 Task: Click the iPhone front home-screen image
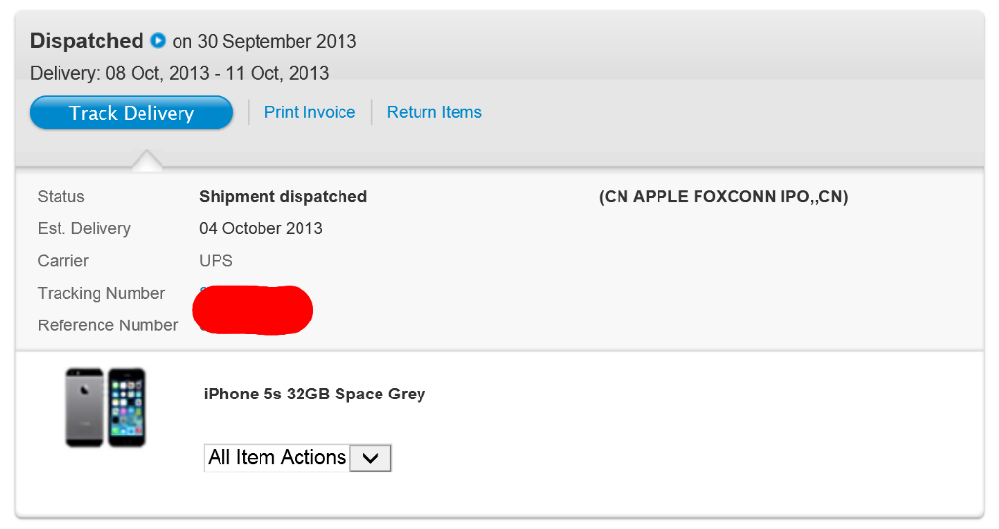tap(127, 407)
